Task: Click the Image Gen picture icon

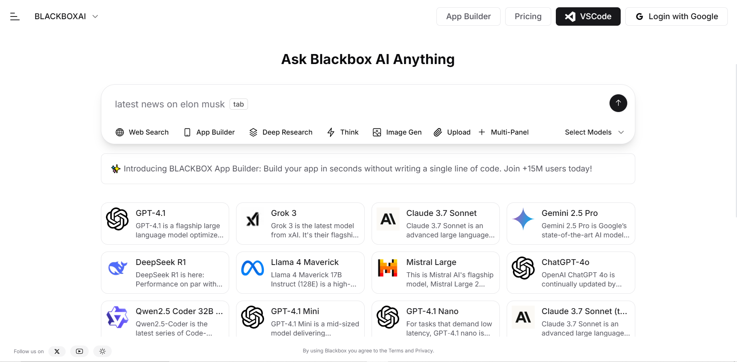Action: point(377,132)
